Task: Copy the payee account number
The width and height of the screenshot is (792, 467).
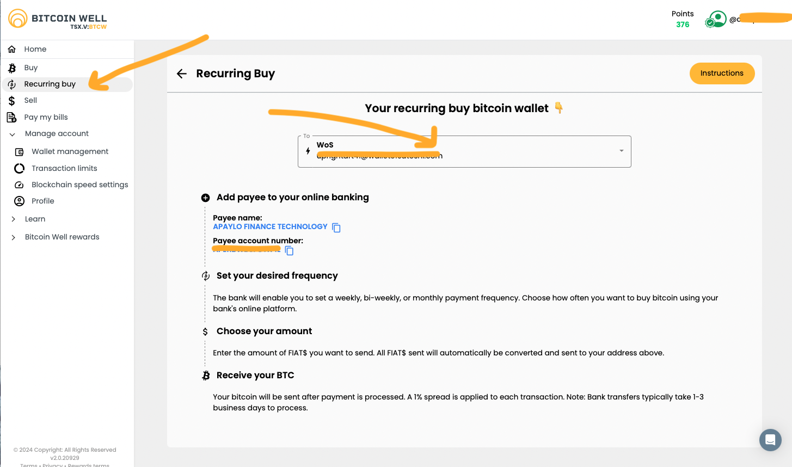Action: tap(290, 251)
